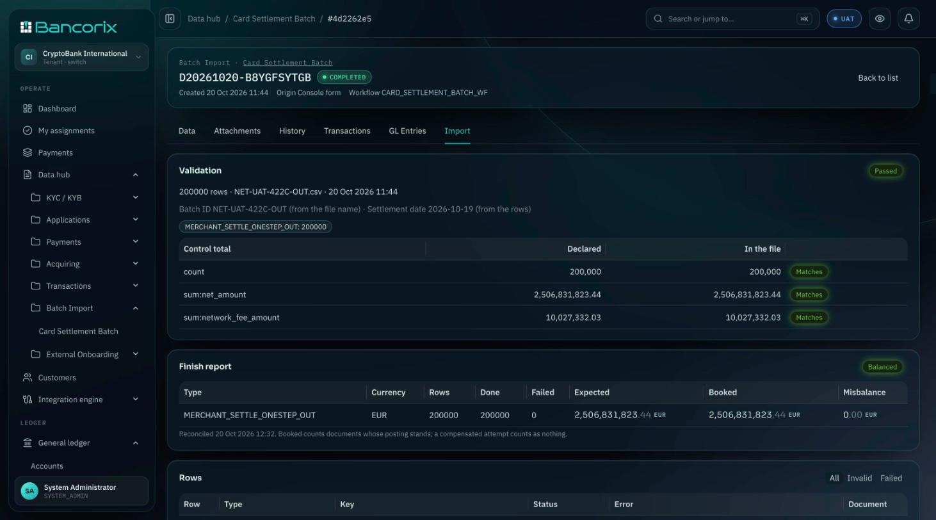Expand the Integration engine section

pos(136,400)
